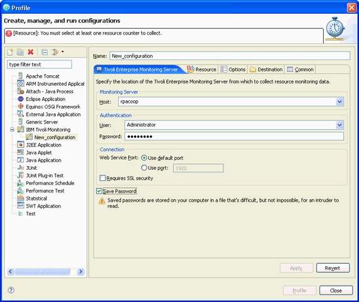Click the Equinox OSGi Framework icon
This screenshot has height=302, width=359.
point(21,107)
